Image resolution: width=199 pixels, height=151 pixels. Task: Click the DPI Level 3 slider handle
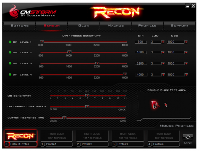[97, 63]
